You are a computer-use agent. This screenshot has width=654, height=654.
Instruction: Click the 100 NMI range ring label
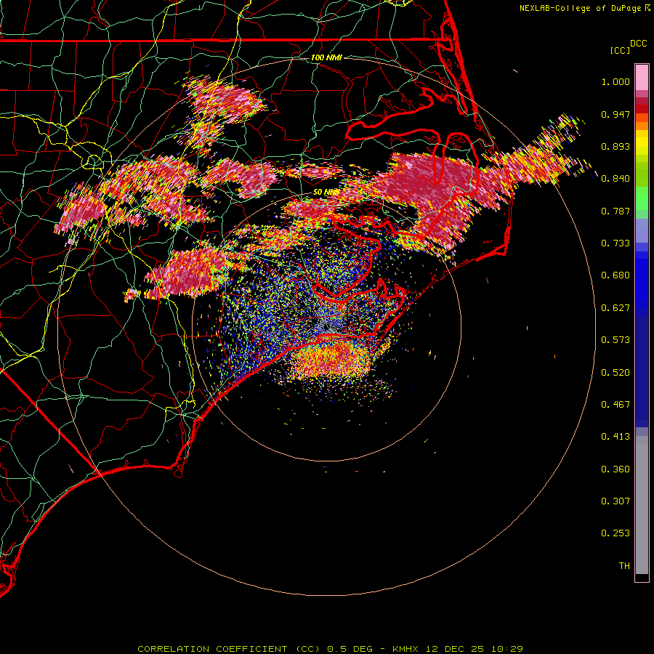[326, 57]
